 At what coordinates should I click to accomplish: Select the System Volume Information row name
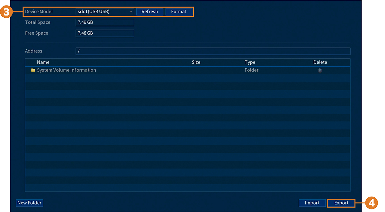[x=66, y=70]
